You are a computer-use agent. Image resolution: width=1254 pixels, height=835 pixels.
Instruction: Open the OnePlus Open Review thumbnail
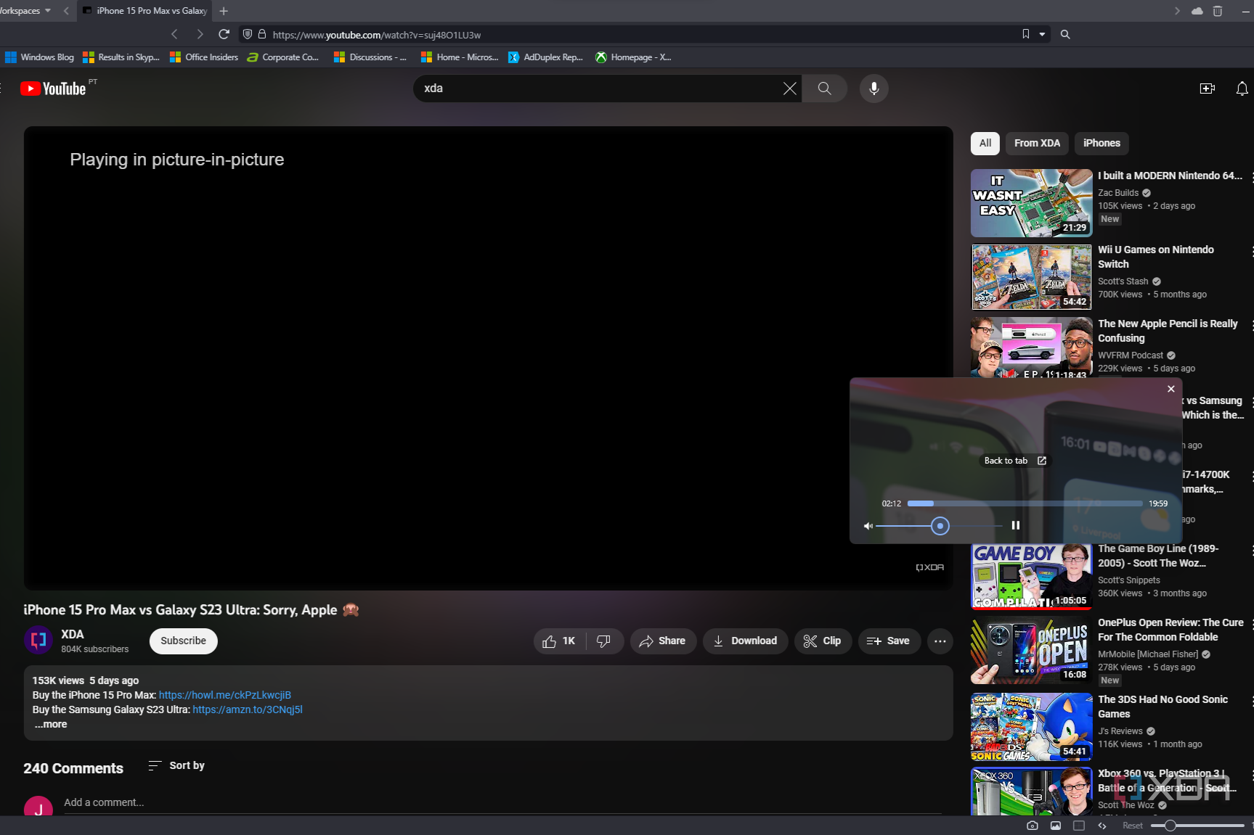tap(1031, 651)
